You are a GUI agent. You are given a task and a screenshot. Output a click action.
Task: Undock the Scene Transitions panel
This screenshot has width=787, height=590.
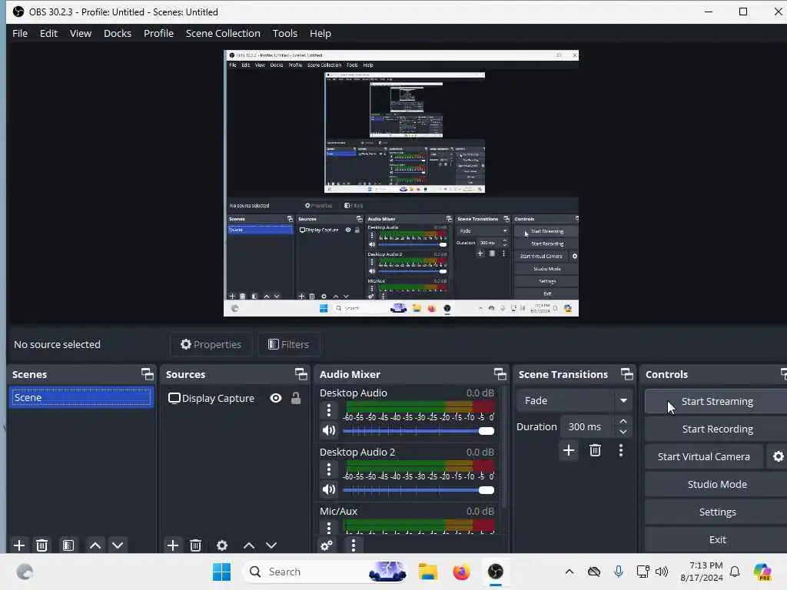click(627, 374)
